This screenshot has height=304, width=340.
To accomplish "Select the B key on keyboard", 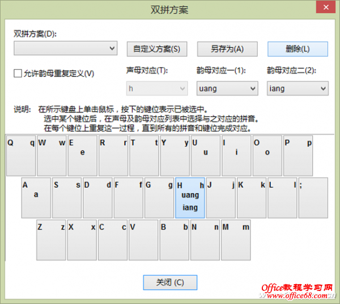I will click(x=175, y=240).
